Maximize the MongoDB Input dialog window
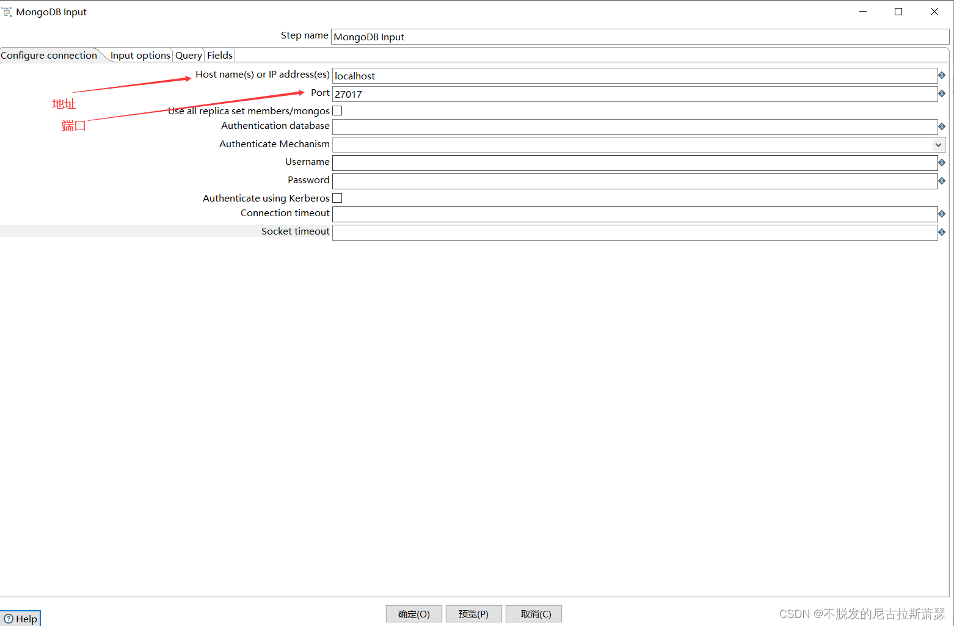This screenshot has height=626, width=954. click(898, 12)
